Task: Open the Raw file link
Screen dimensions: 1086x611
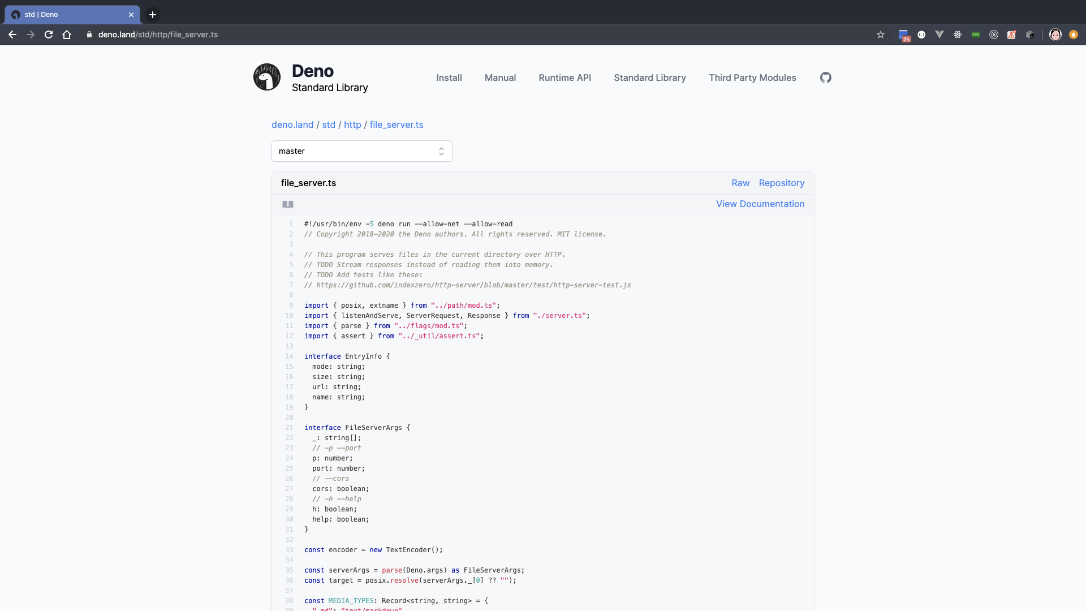Action: 740,183
